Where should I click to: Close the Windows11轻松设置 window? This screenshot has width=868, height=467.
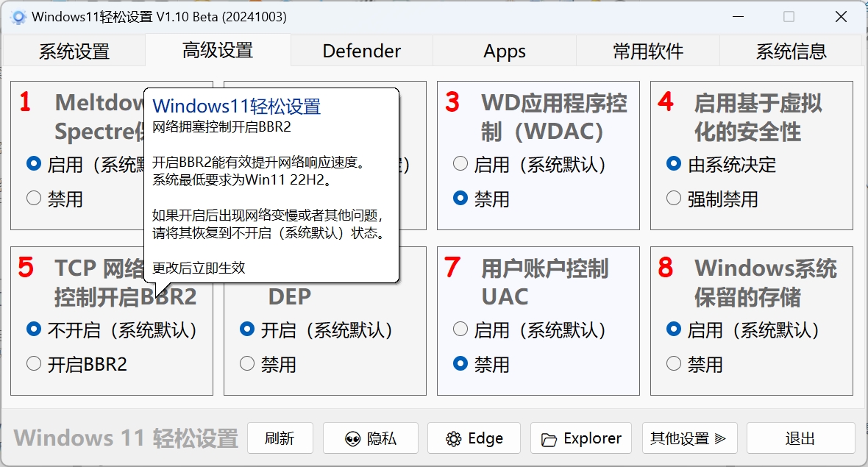click(841, 17)
